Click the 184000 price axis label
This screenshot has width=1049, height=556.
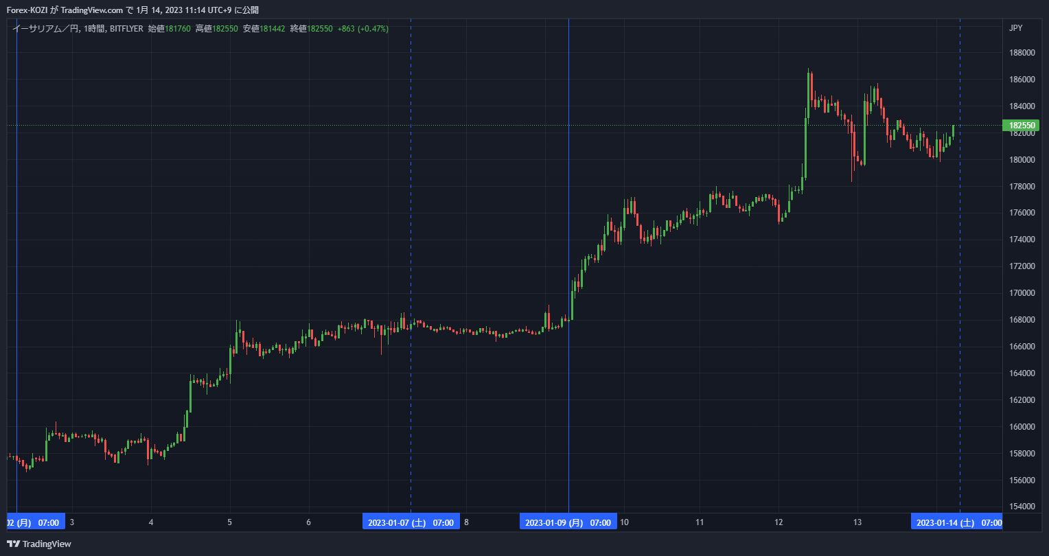[1022, 106]
